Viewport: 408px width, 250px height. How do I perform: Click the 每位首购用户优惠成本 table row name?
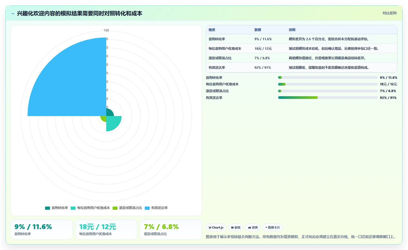[x=225, y=49]
